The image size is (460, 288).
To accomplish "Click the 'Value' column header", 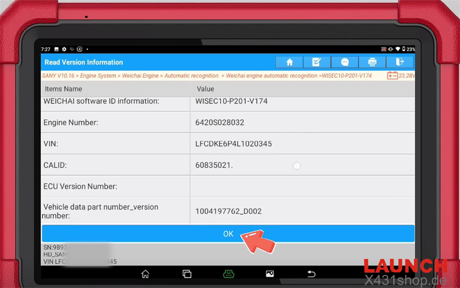I will 205,89.
